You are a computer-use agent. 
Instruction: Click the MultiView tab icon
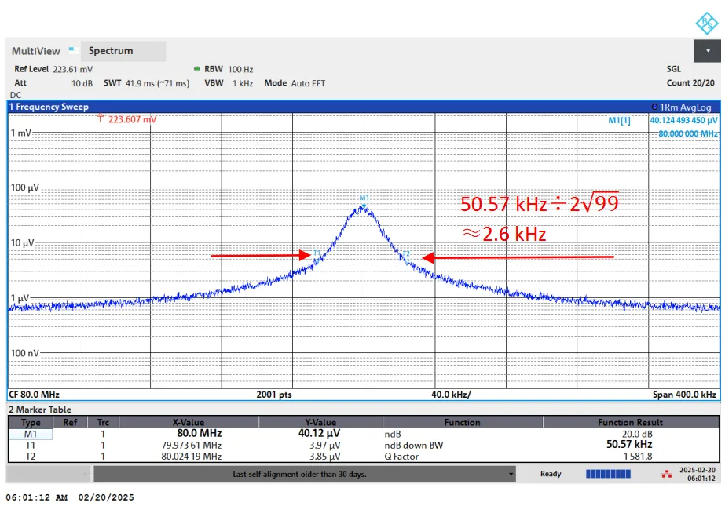pyautogui.click(x=71, y=49)
